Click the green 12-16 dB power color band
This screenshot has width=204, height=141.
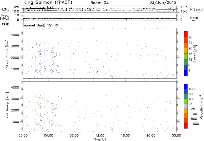click(x=186, y=57)
